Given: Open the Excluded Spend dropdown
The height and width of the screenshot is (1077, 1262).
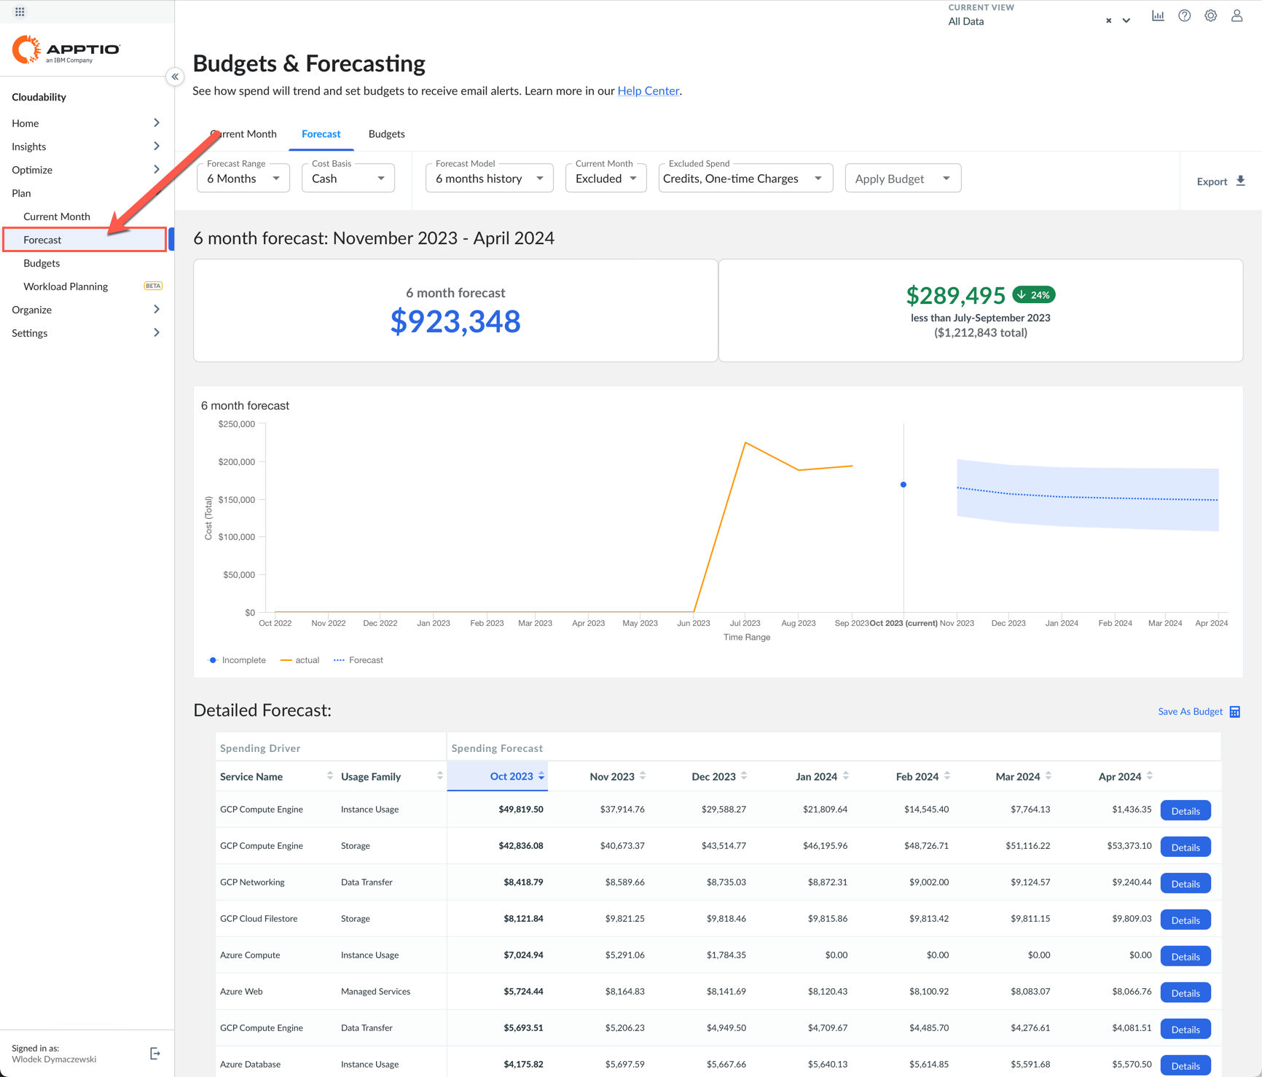Looking at the screenshot, I should coord(746,179).
